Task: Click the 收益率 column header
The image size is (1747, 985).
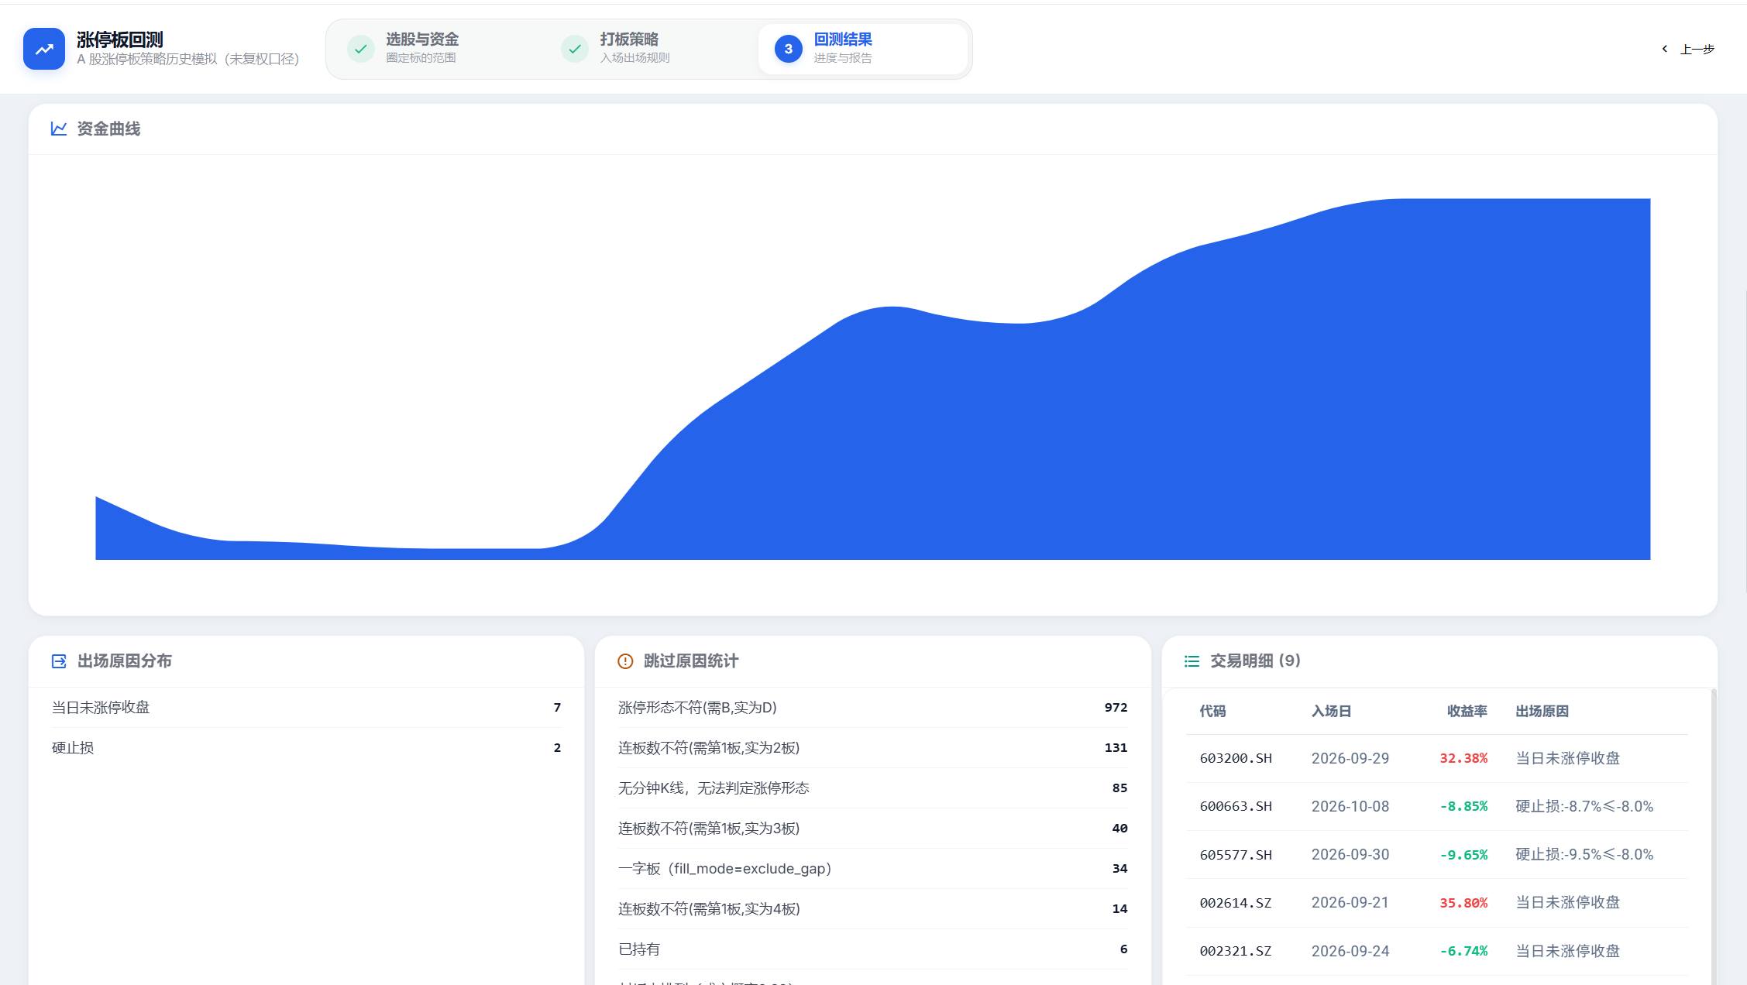Action: [1467, 711]
